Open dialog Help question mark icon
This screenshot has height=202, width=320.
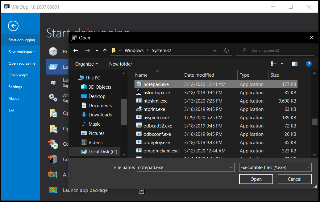(309, 64)
